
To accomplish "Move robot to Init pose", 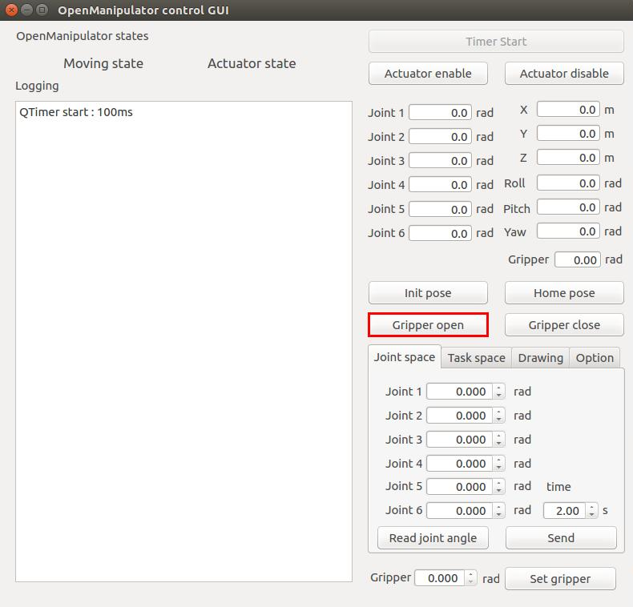I will click(x=428, y=293).
